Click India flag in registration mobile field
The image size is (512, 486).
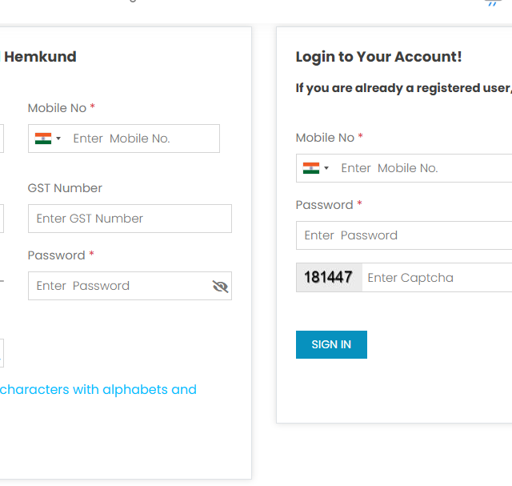tap(43, 139)
